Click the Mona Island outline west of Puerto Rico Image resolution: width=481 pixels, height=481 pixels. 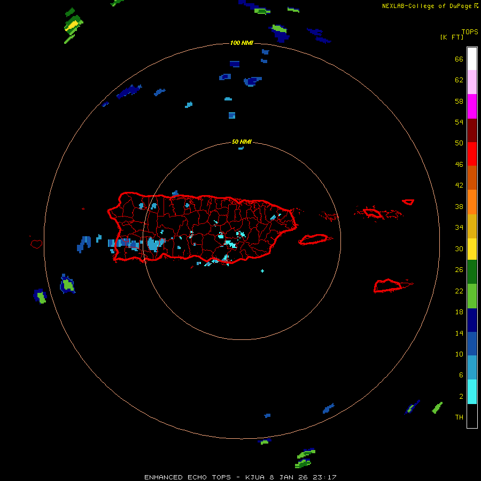point(36,244)
